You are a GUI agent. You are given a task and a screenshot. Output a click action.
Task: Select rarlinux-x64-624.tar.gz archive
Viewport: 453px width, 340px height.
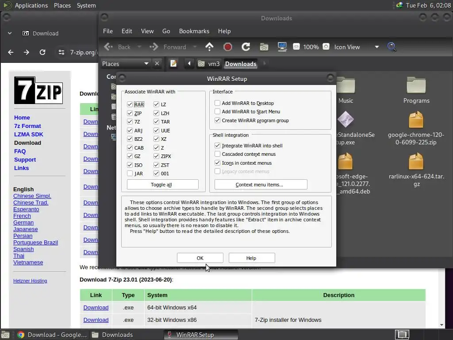pos(416,170)
